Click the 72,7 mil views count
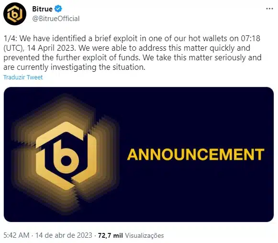This screenshot has width=278, height=243. click(111, 235)
